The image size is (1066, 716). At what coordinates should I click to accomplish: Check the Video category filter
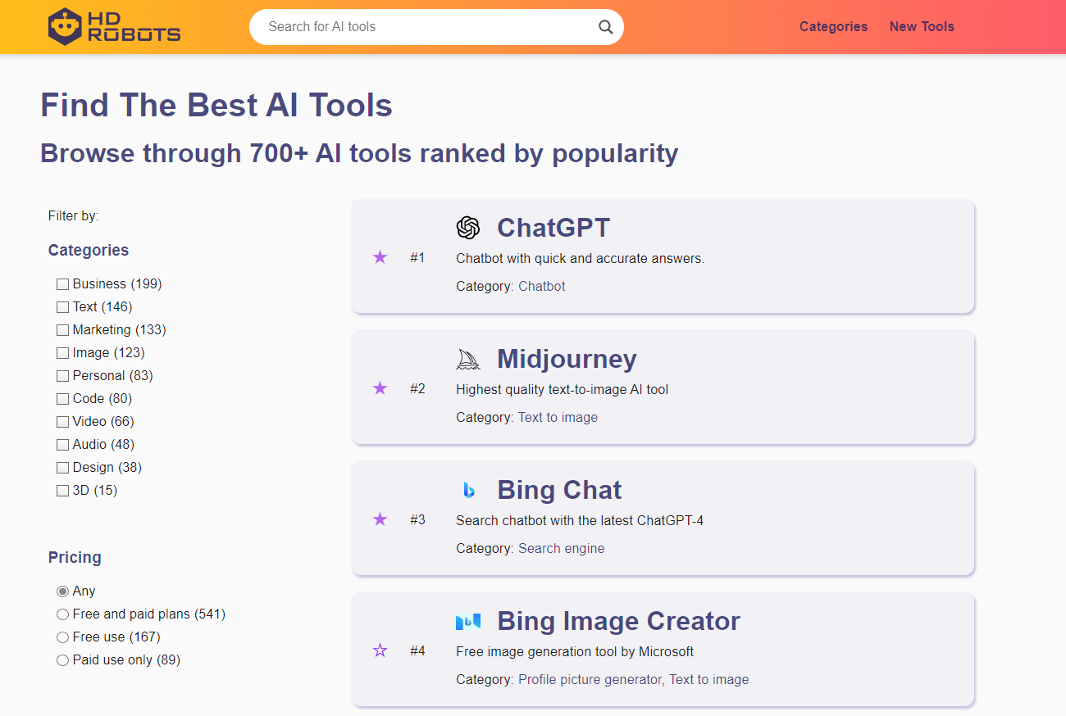pyautogui.click(x=62, y=422)
